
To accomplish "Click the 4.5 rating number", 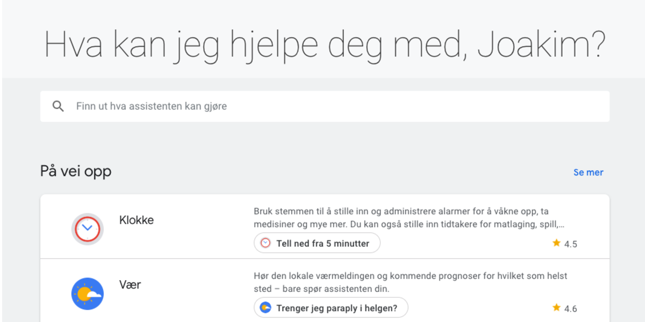I will pos(571,244).
